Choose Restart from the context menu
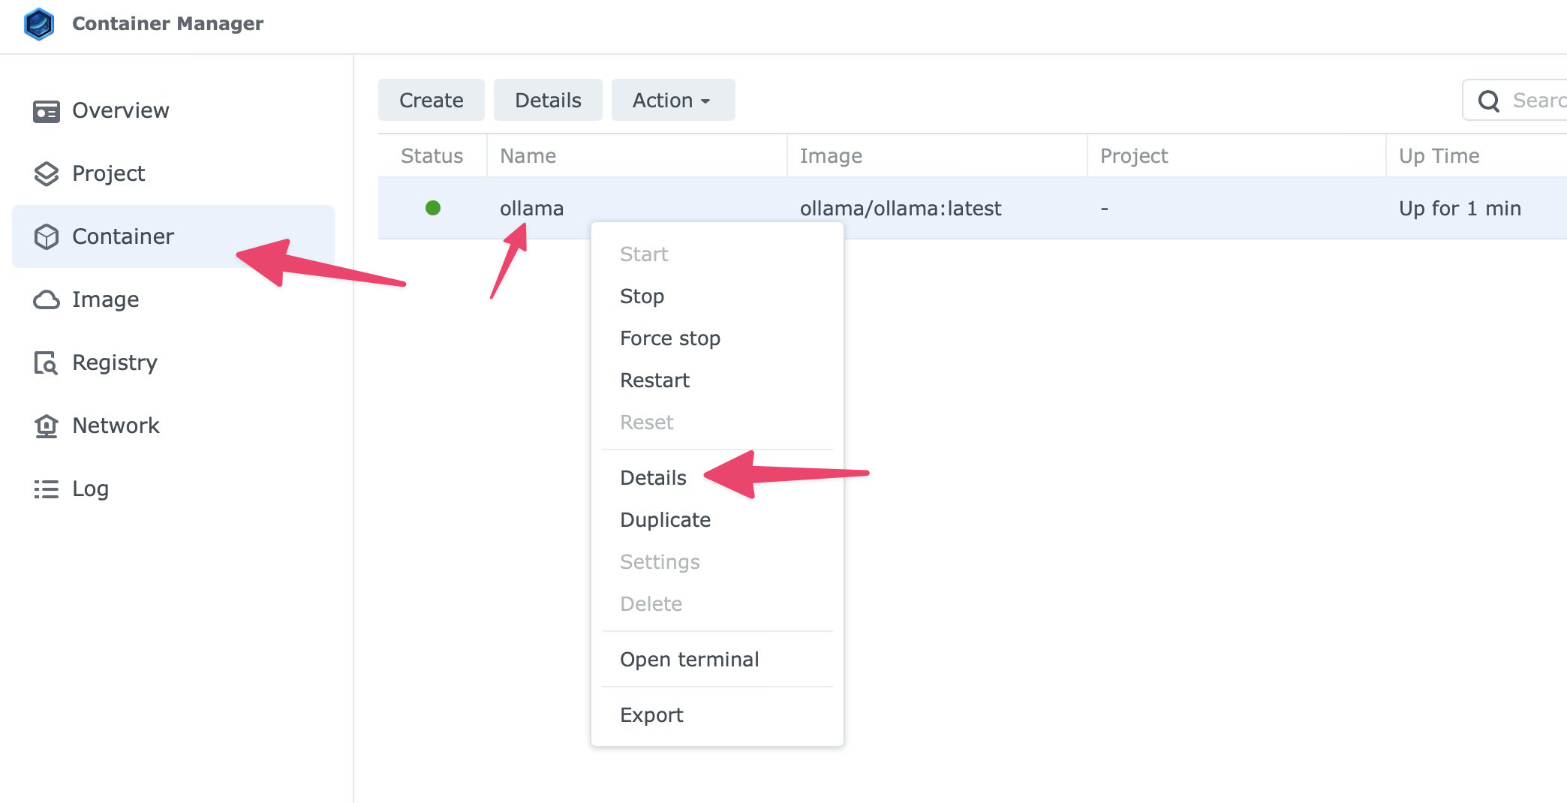This screenshot has width=1567, height=803. coord(654,380)
